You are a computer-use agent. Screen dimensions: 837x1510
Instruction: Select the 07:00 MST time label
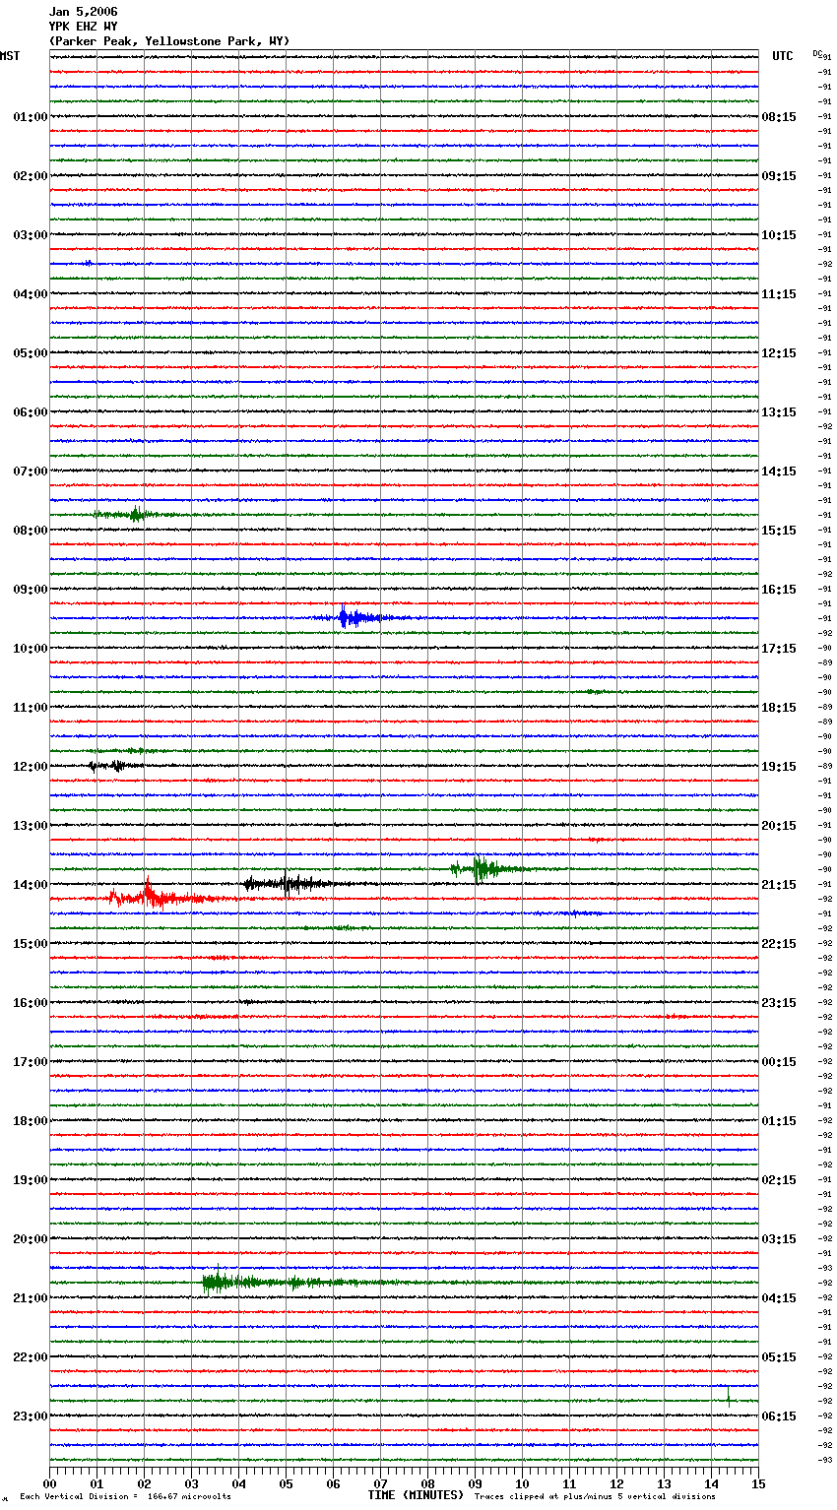point(30,472)
